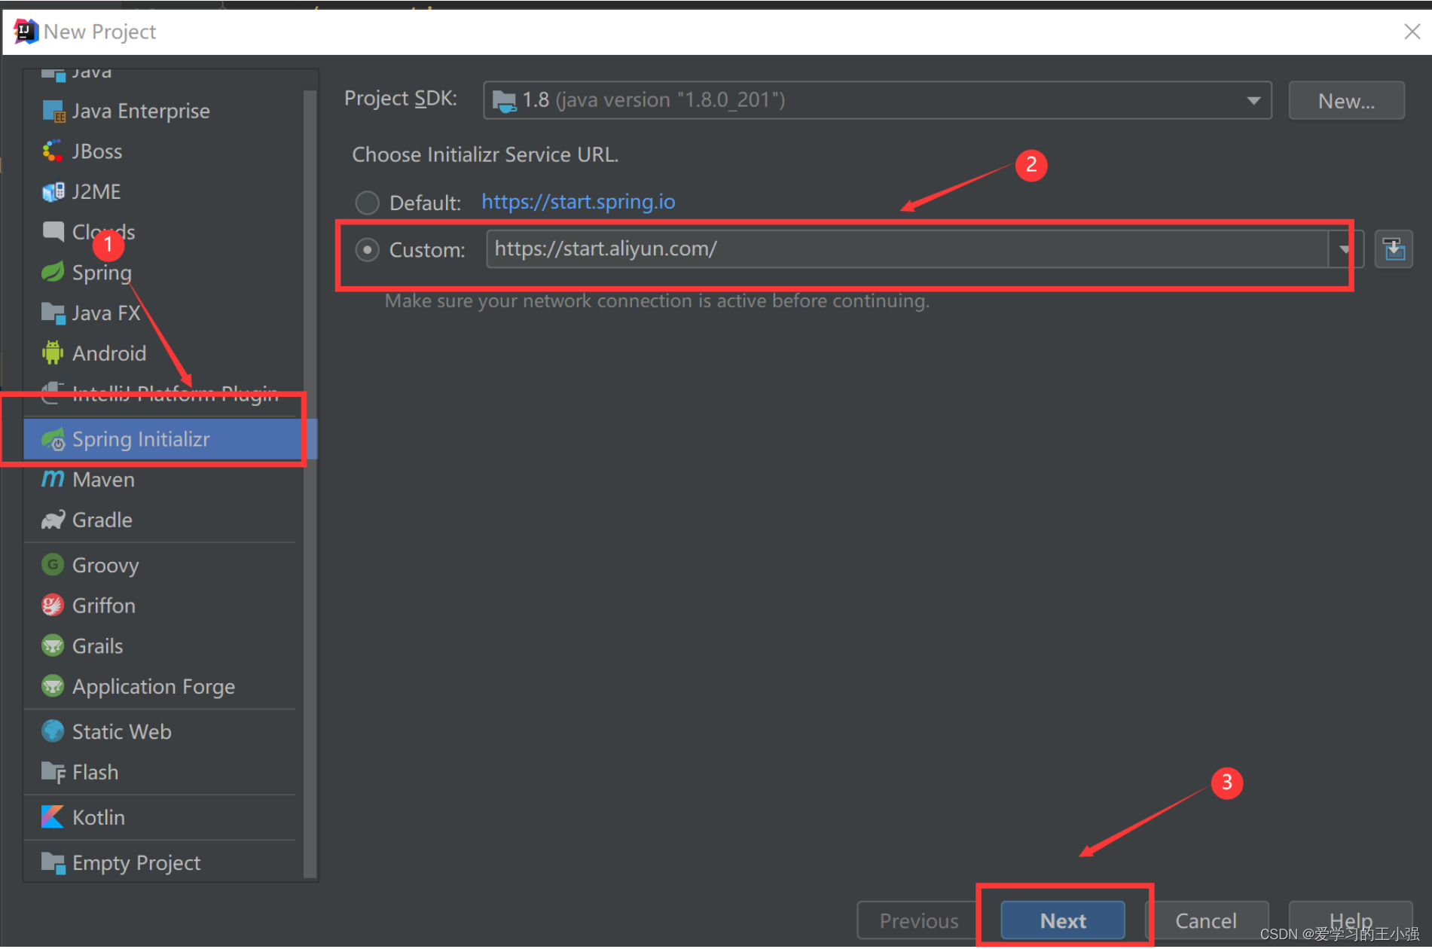Select Griffon text in the list
This screenshot has width=1432, height=949.
(x=104, y=606)
